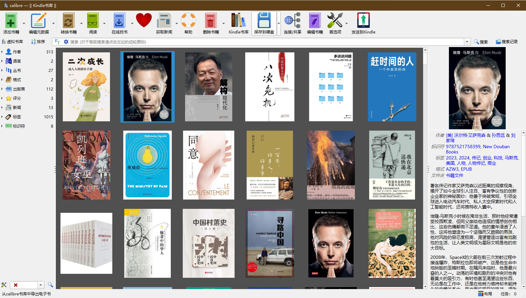Viewport: 526px width, 298px height.
Task: Select the 二次成长 book cover
Action: 86,87
